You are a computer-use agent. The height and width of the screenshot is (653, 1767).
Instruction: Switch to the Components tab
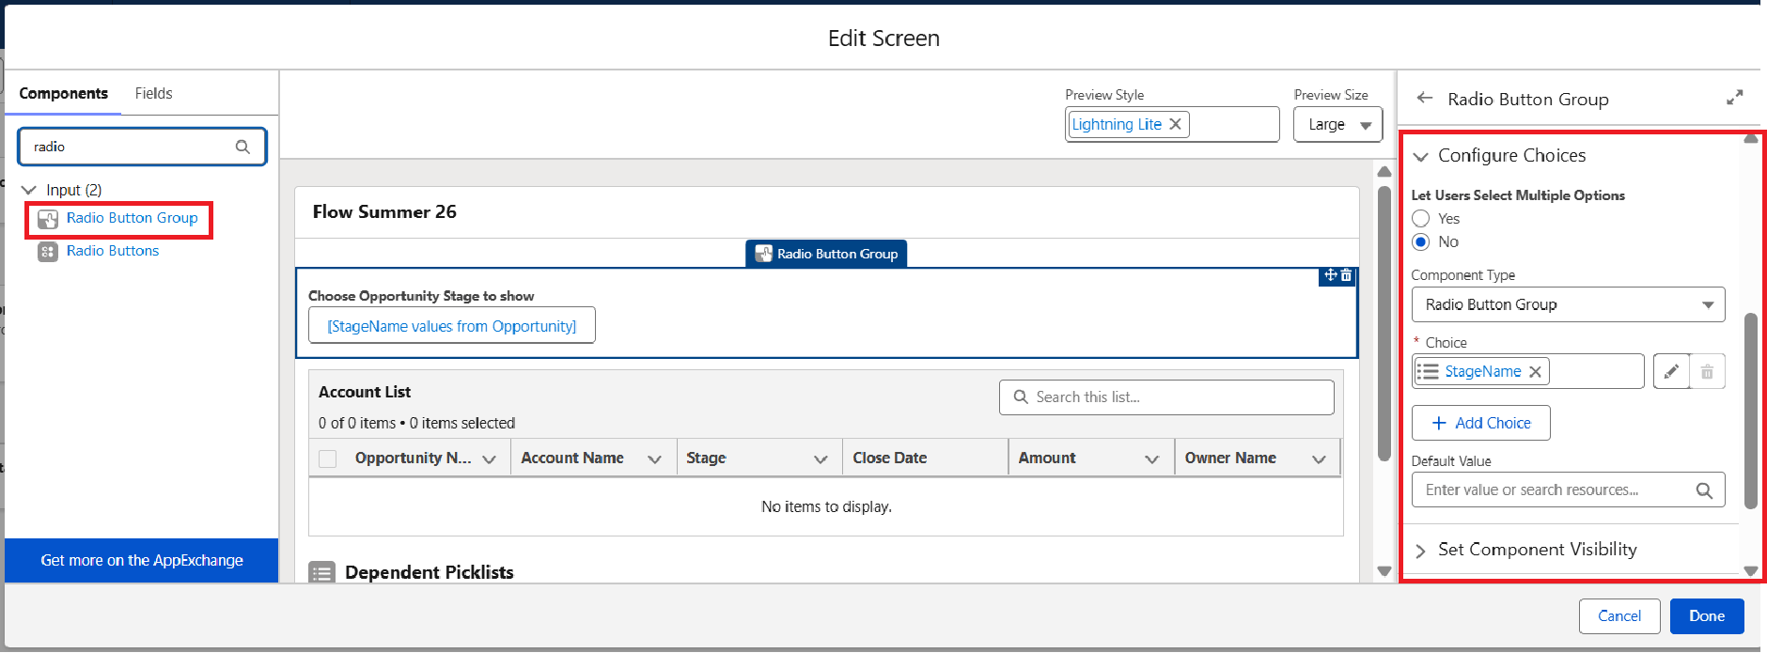pos(64,93)
